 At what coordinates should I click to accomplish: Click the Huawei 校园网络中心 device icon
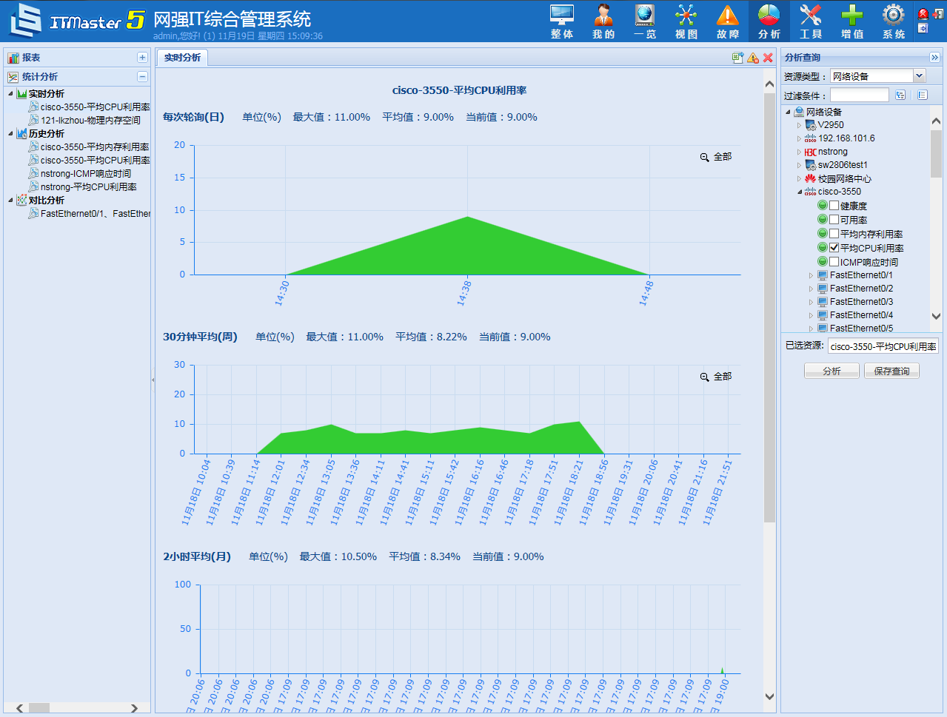coord(810,178)
